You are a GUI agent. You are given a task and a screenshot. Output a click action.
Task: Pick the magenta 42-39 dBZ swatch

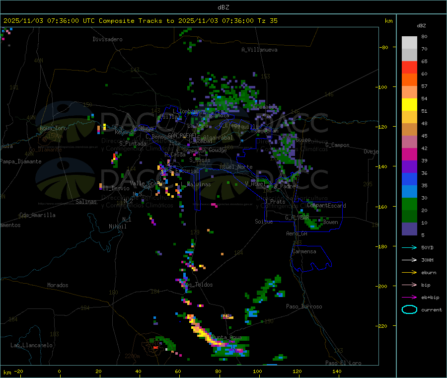click(409, 154)
